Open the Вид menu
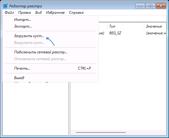Viewport: 169px width, 138px height. (x=38, y=13)
